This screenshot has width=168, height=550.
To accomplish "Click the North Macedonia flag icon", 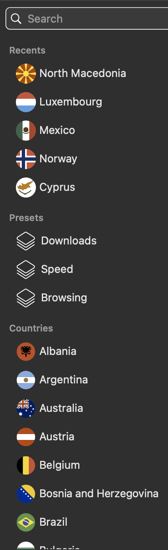I will (x=25, y=74).
